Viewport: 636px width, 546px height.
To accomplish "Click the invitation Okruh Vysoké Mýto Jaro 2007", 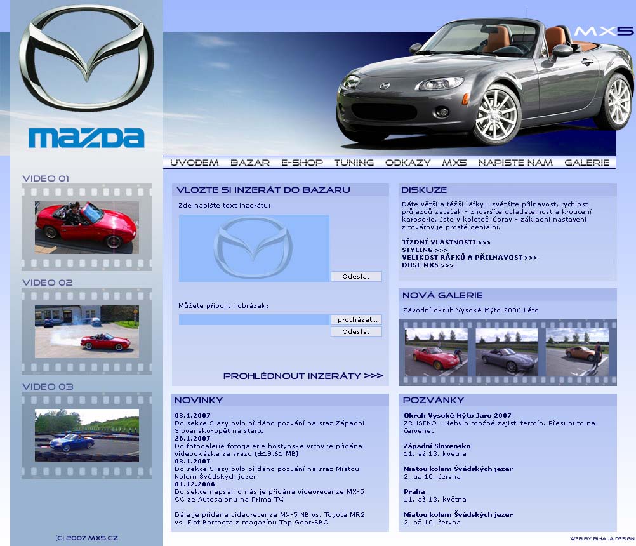I will 458,415.
